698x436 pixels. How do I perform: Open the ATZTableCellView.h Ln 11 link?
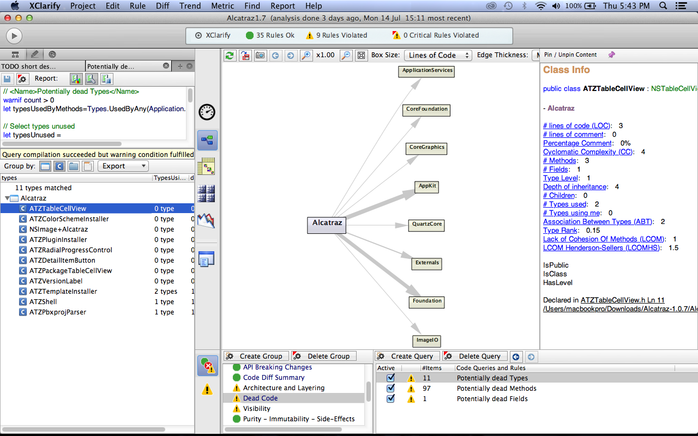tap(623, 300)
